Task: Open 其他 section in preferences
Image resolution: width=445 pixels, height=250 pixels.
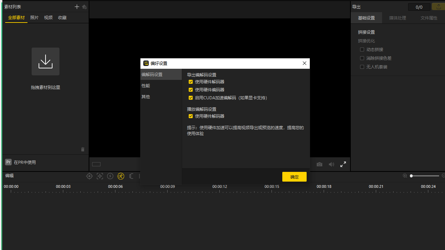Action: pos(161,97)
